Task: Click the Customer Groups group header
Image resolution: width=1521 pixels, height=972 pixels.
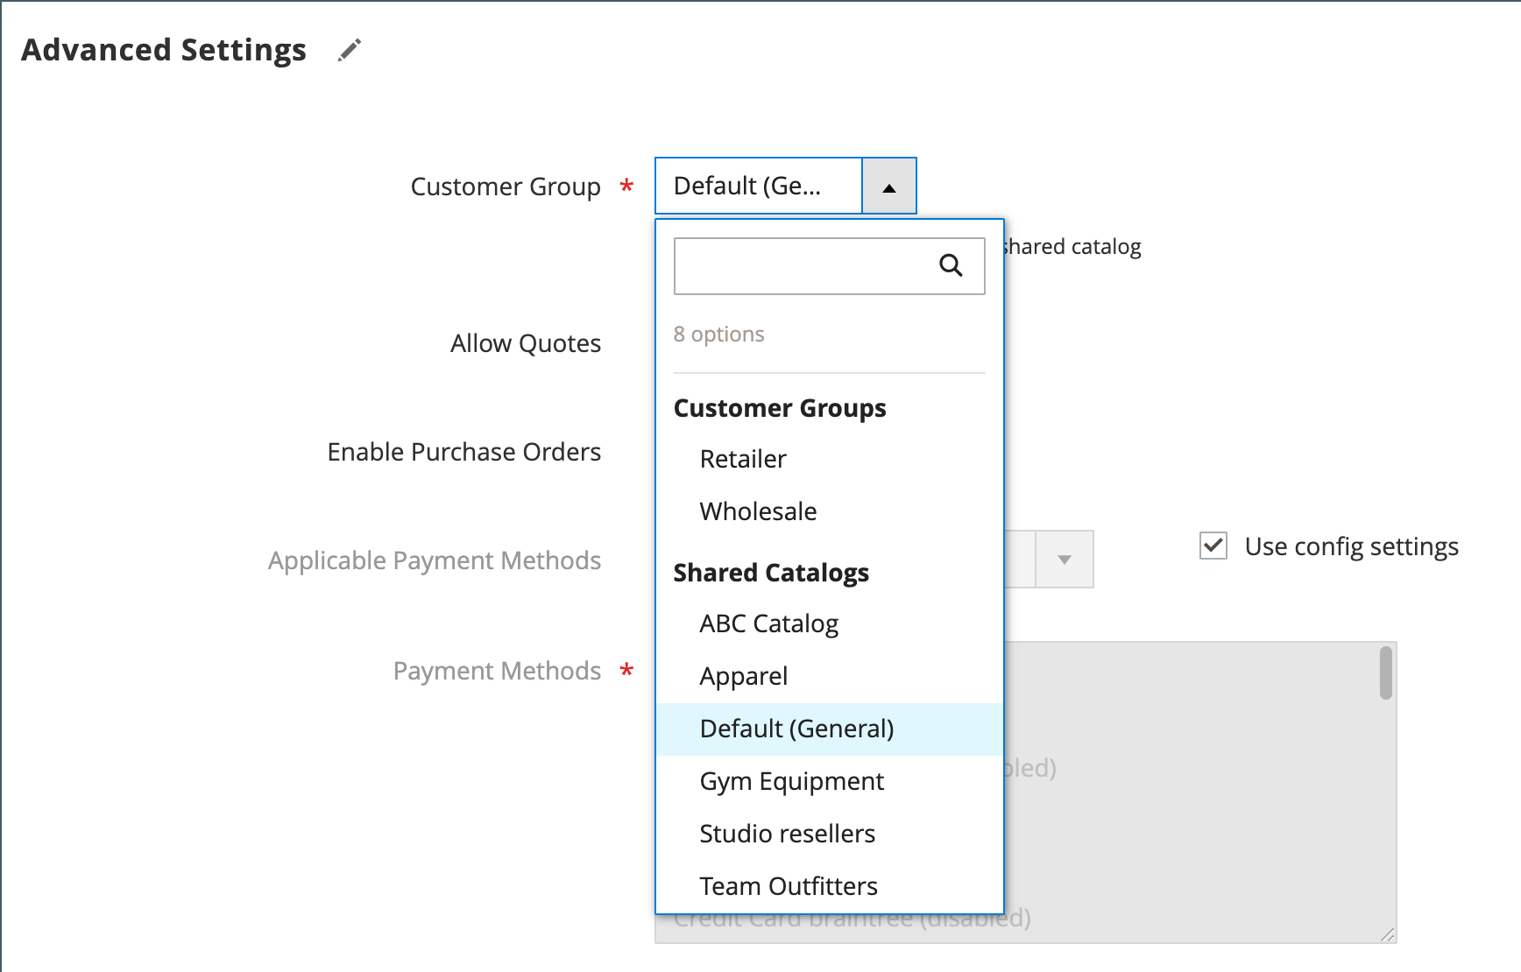Action: point(779,408)
